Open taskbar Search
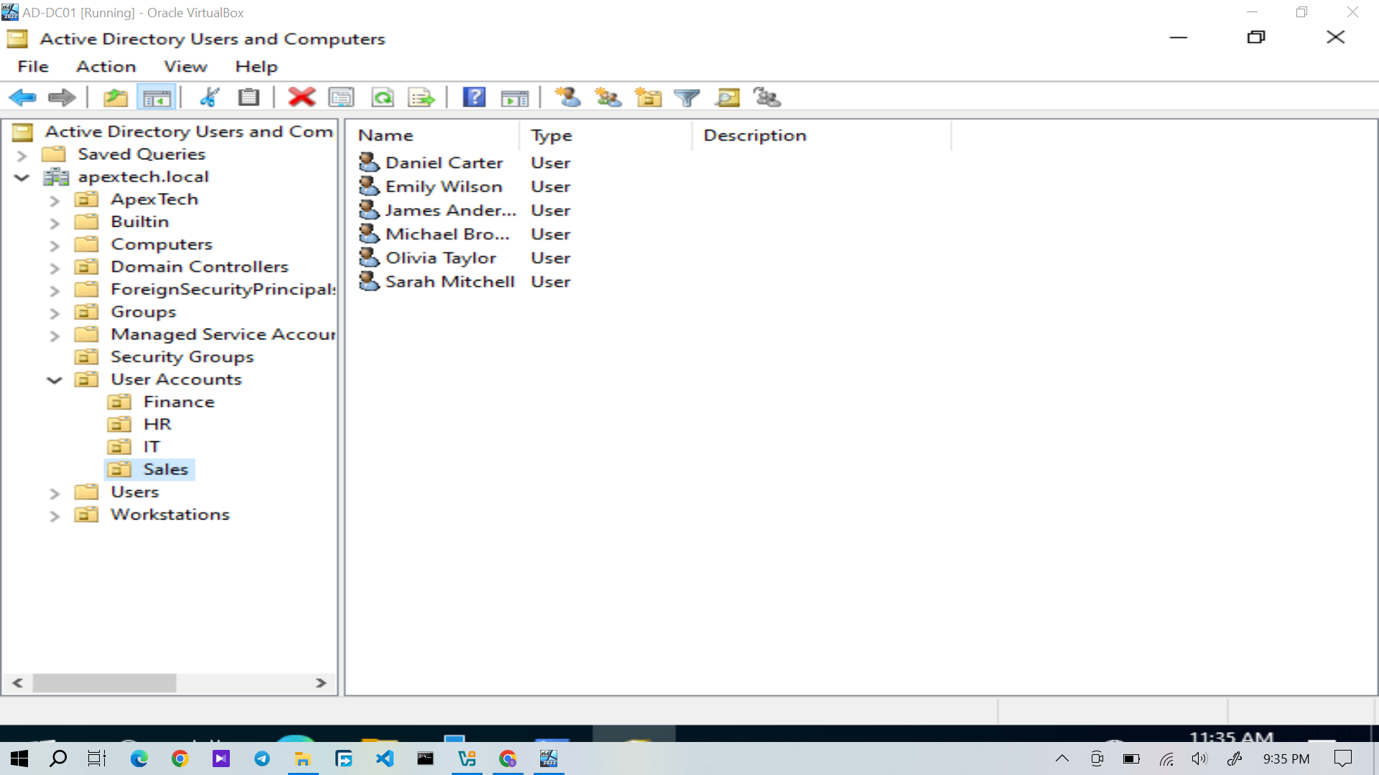The width and height of the screenshot is (1379, 775). coord(57,758)
